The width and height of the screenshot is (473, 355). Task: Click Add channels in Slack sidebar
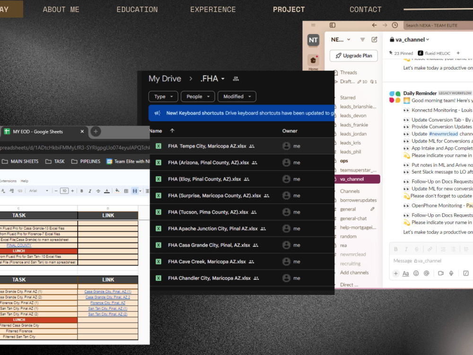pyautogui.click(x=354, y=273)
